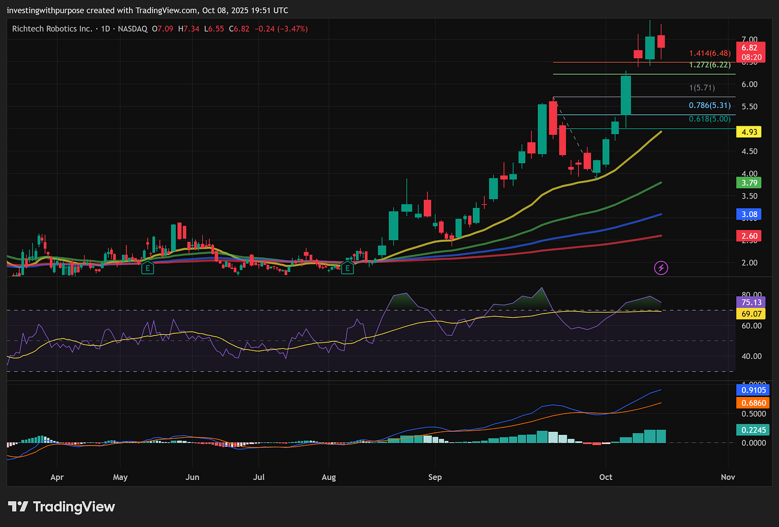Click the Richtech Robotics Inc. symbol title
The width and height of the screenshot is (779, 527).
click(x=52, y=29)
